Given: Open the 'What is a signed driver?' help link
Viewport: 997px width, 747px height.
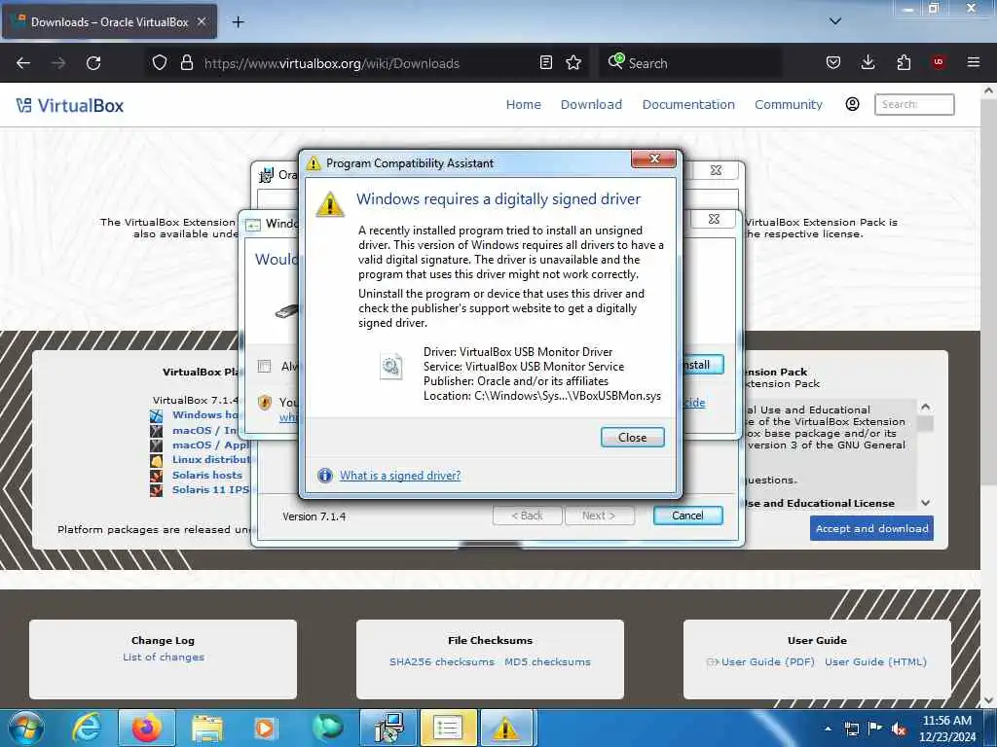Looking at the screenshot, I should pyautogui.click(x=399, y=475).
